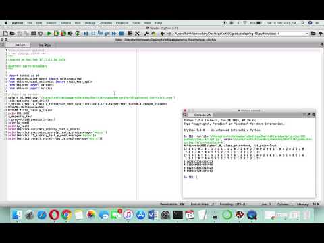Open Finder from the Dock
The width and height of the screenshot is (324, 243).
tap(17, 215)
